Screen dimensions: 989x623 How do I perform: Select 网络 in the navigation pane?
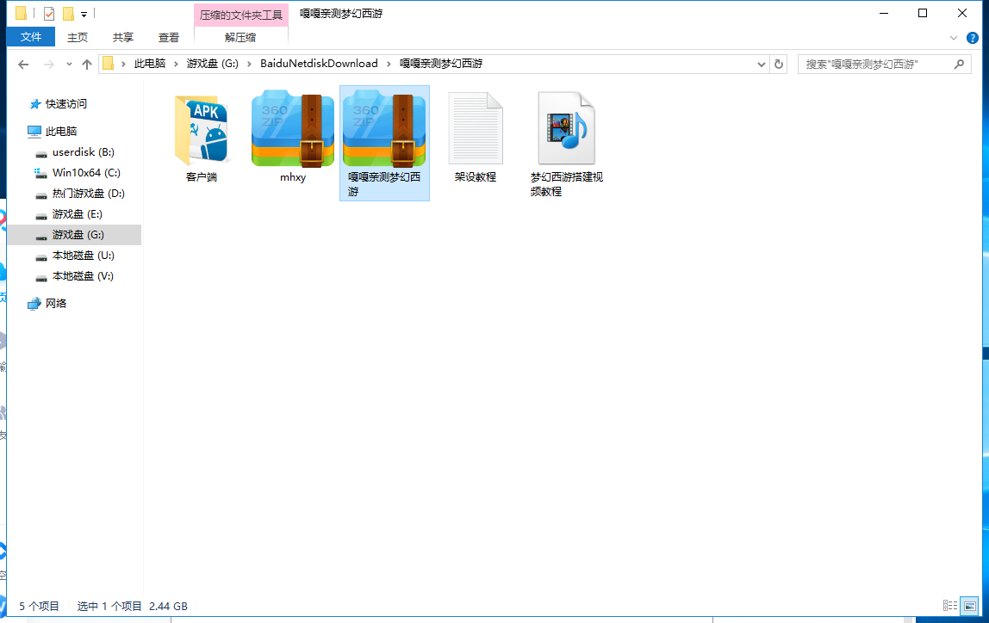point(55,304)
